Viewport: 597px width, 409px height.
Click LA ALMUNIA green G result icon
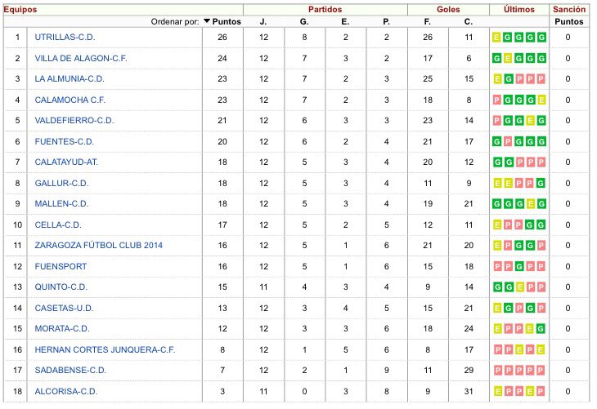point(509,78)
